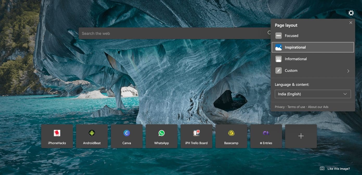Open the India (English) language dropdown
This screenshot has height=175, width=362.
click(x=313, y=94)
